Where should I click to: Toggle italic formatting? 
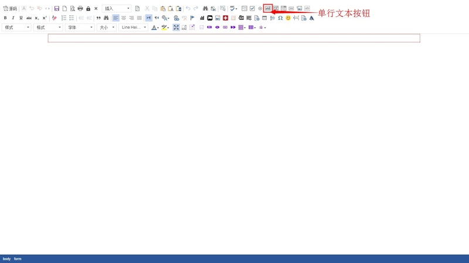[13, 18]
